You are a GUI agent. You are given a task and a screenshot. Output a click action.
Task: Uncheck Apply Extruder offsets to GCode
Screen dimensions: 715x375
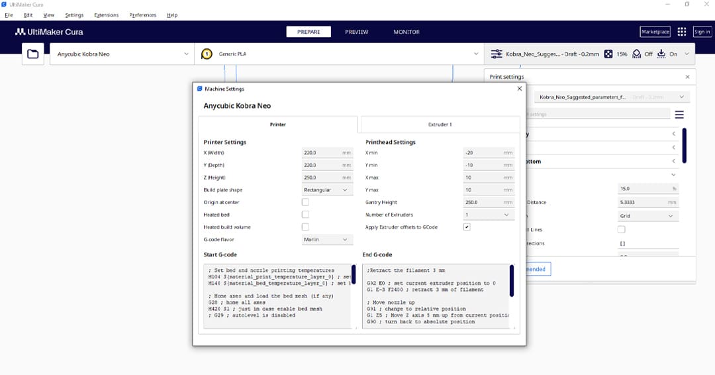(467, 227)
